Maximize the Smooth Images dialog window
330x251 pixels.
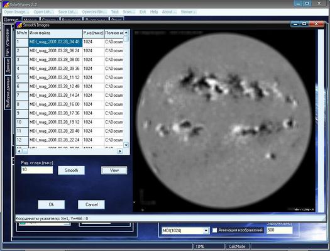pyautogui.click(x=304, y=24)
